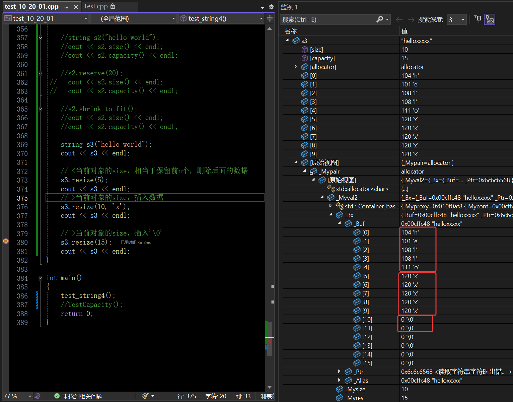Click the watch search magnifier icon
The width and height of the screenshot is (513, 402).
click(x=379, y=19)
